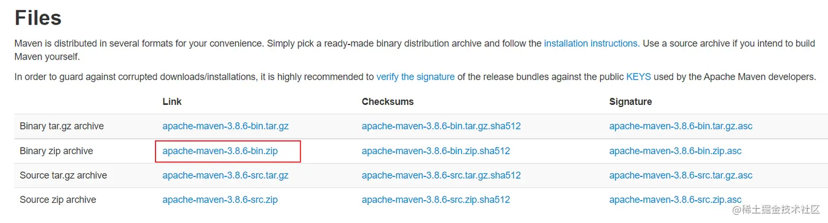
Task: Open the installation instructions link
Action: click(x=590, y=44)
